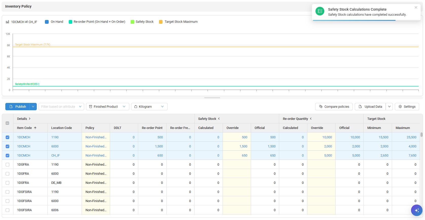Click the Compare policies button

point(334,107)
